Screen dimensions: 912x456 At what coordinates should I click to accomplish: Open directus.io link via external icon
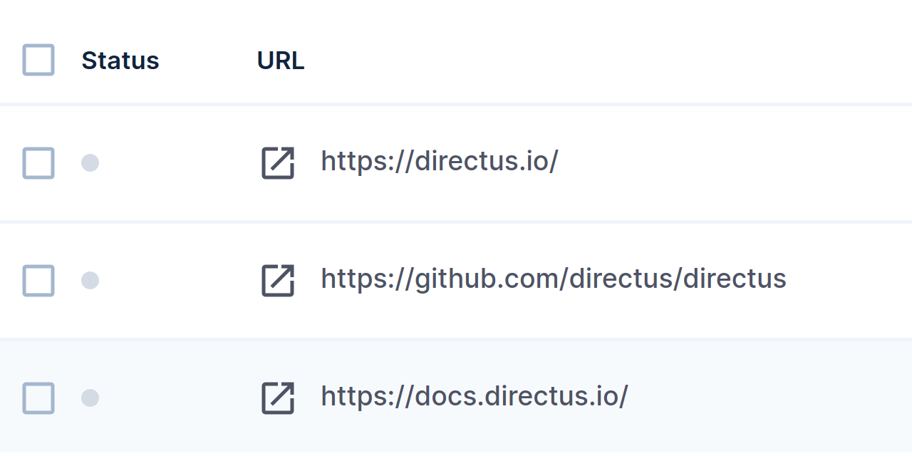click(x=278, y=163)
